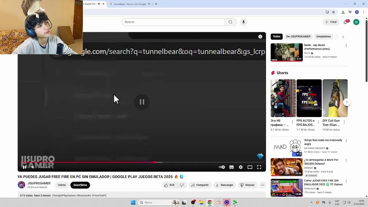Show more filter chips with arrow
Viewport: 368px width, 207px height.
[343, 37]
